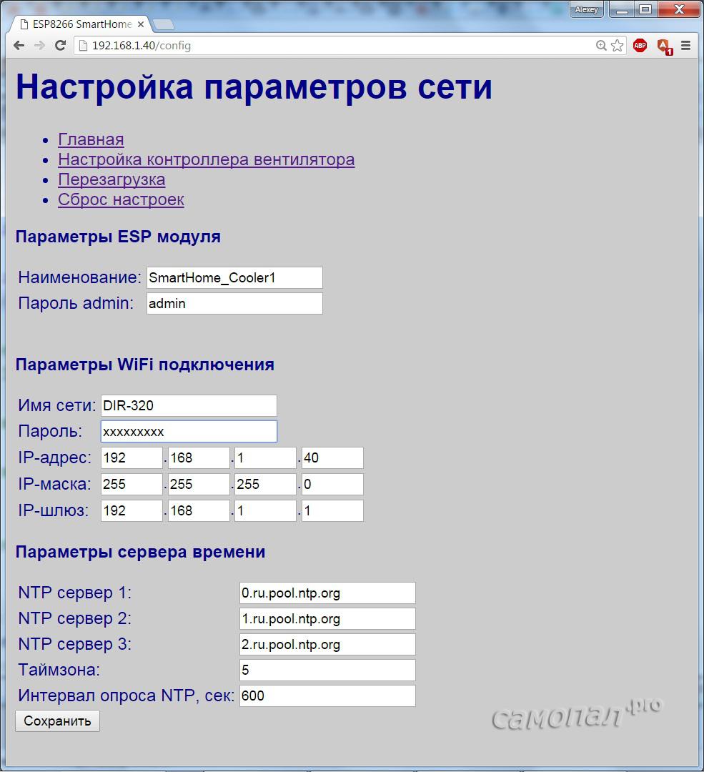Click first octet of IP-шлюз
The height and width of the screenshot is (772, 704).
coord(132,510)
